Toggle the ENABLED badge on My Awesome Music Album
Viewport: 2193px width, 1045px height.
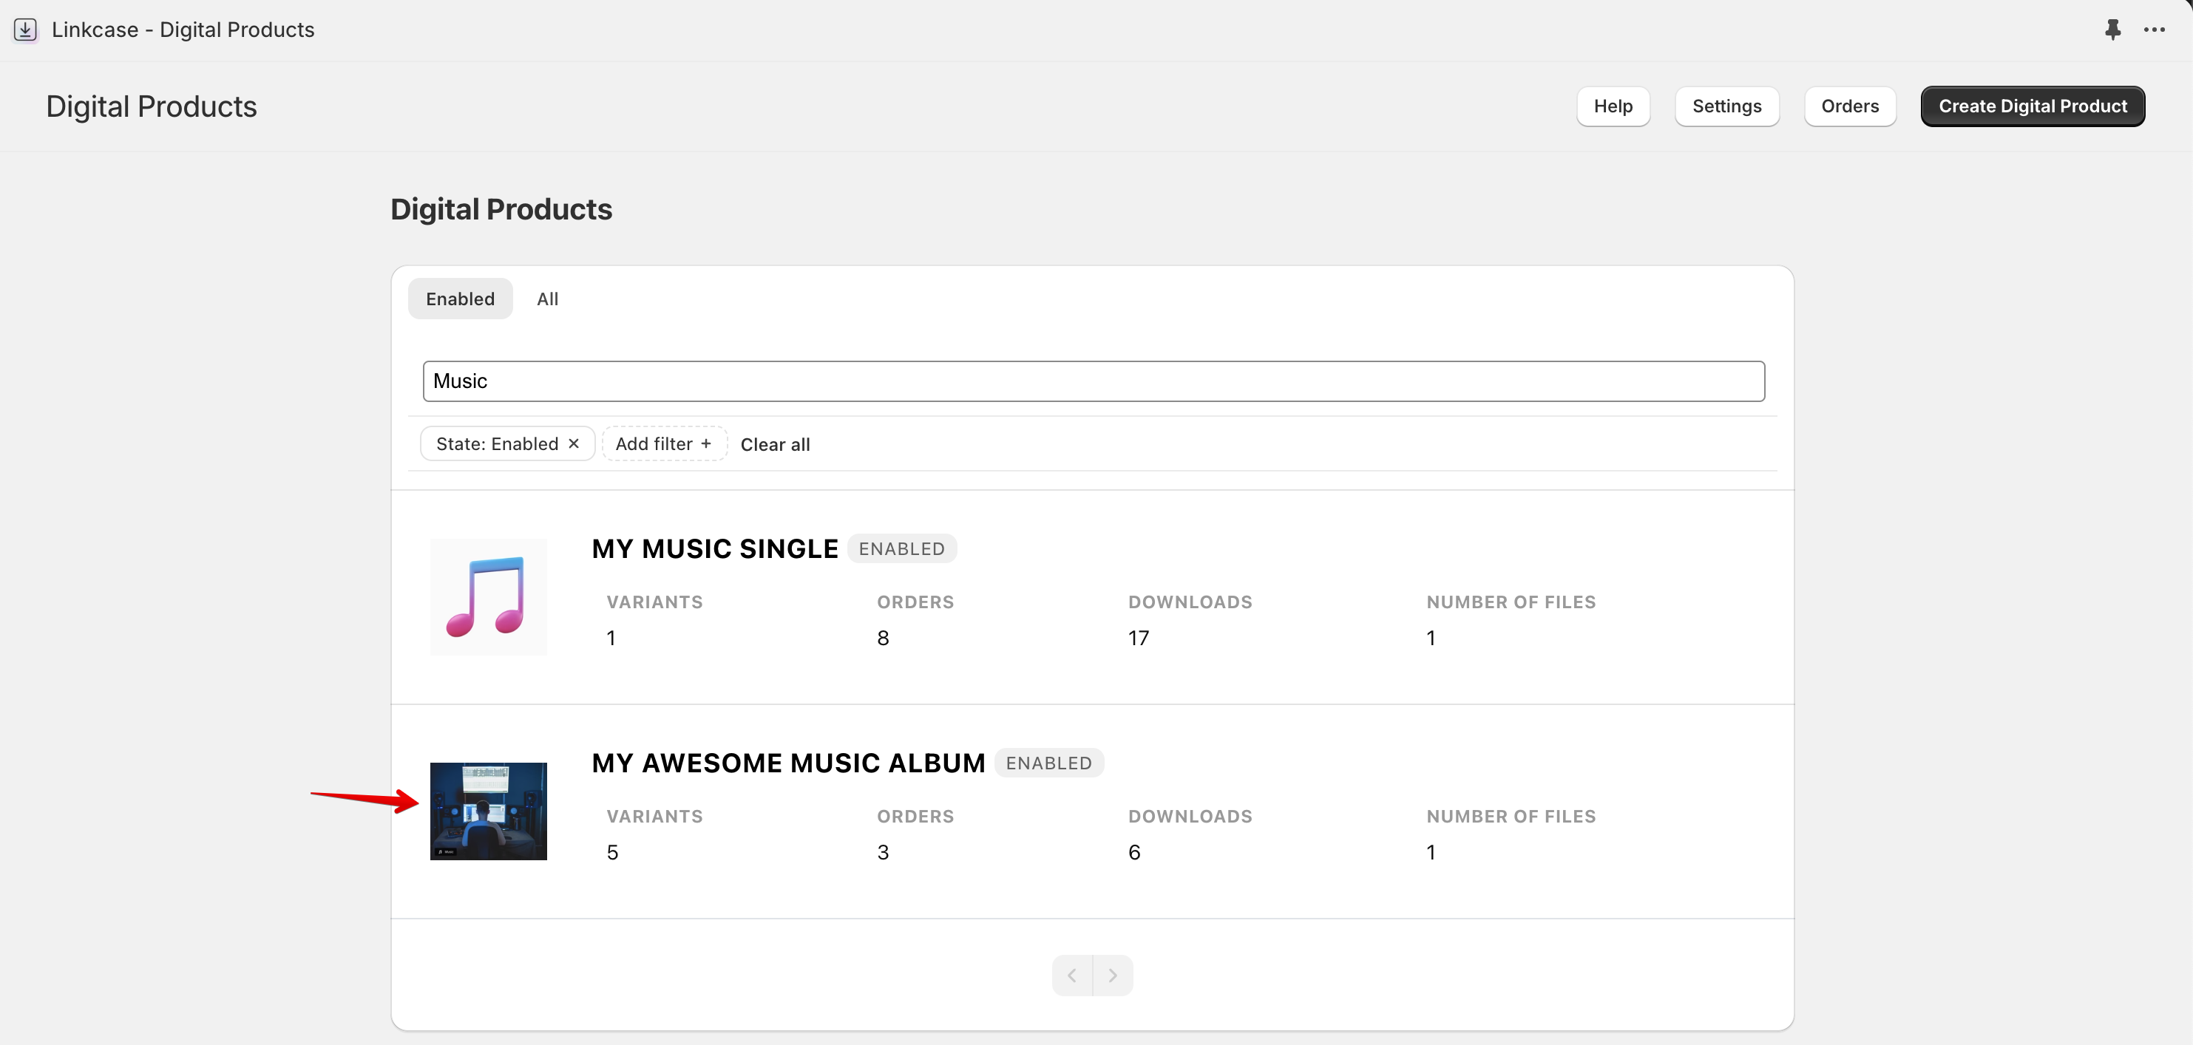pyautogui.click(x=1049, y=763)
